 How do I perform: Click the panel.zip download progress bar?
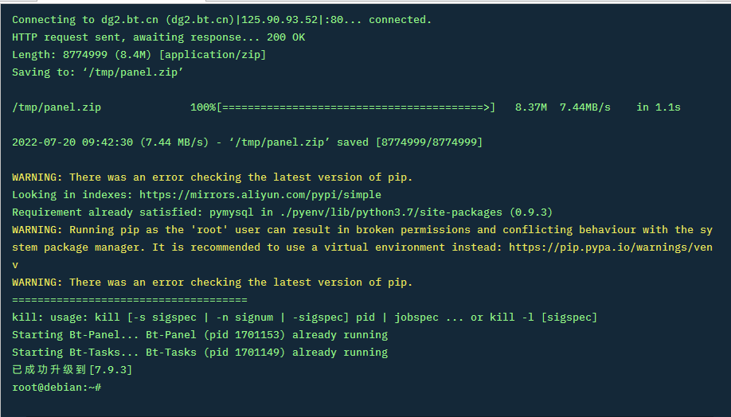(356, 107)
